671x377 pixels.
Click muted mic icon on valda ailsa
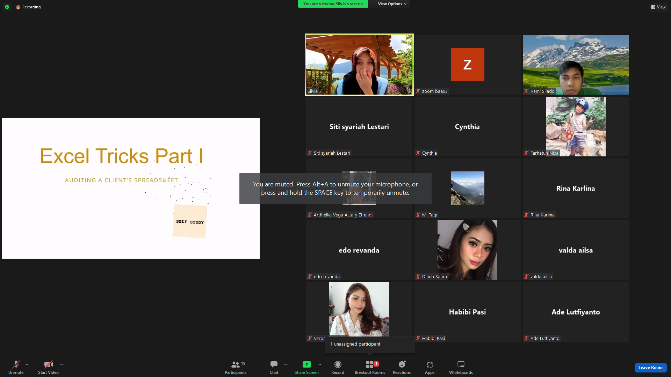coord(526,277)
